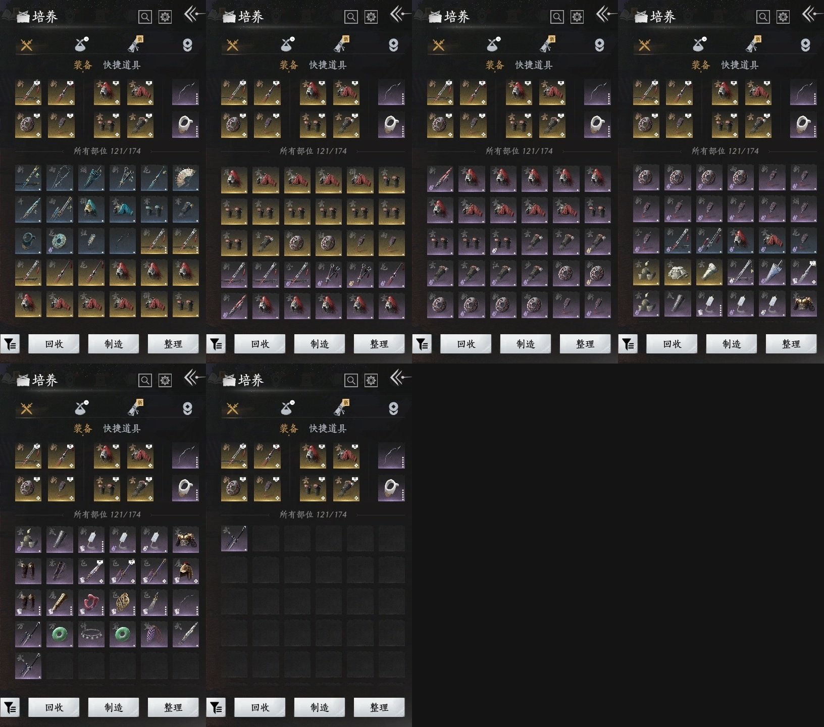Select the teal hooded helmet item
Screen dimensions: 824x727
[x=91, y=210]
